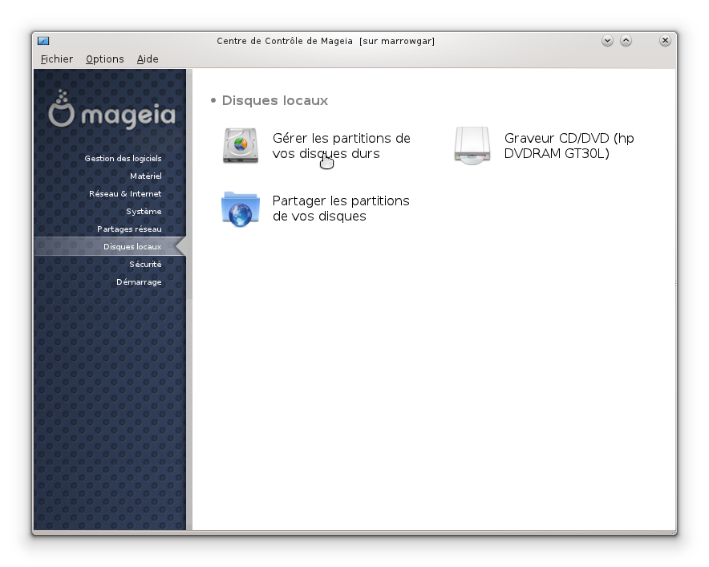Click the hard disk partition manager icon
This screenshot has height=567, width=709.
coord(241,146)
